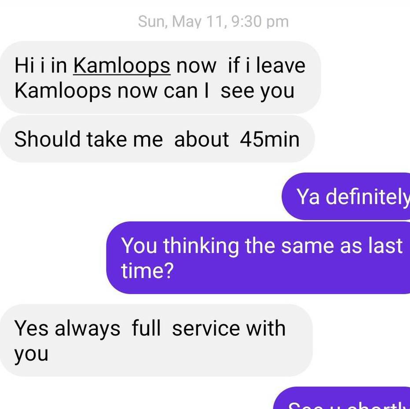
Task: Click the word 'always' in the grey bubble
Action: (88, 329)
